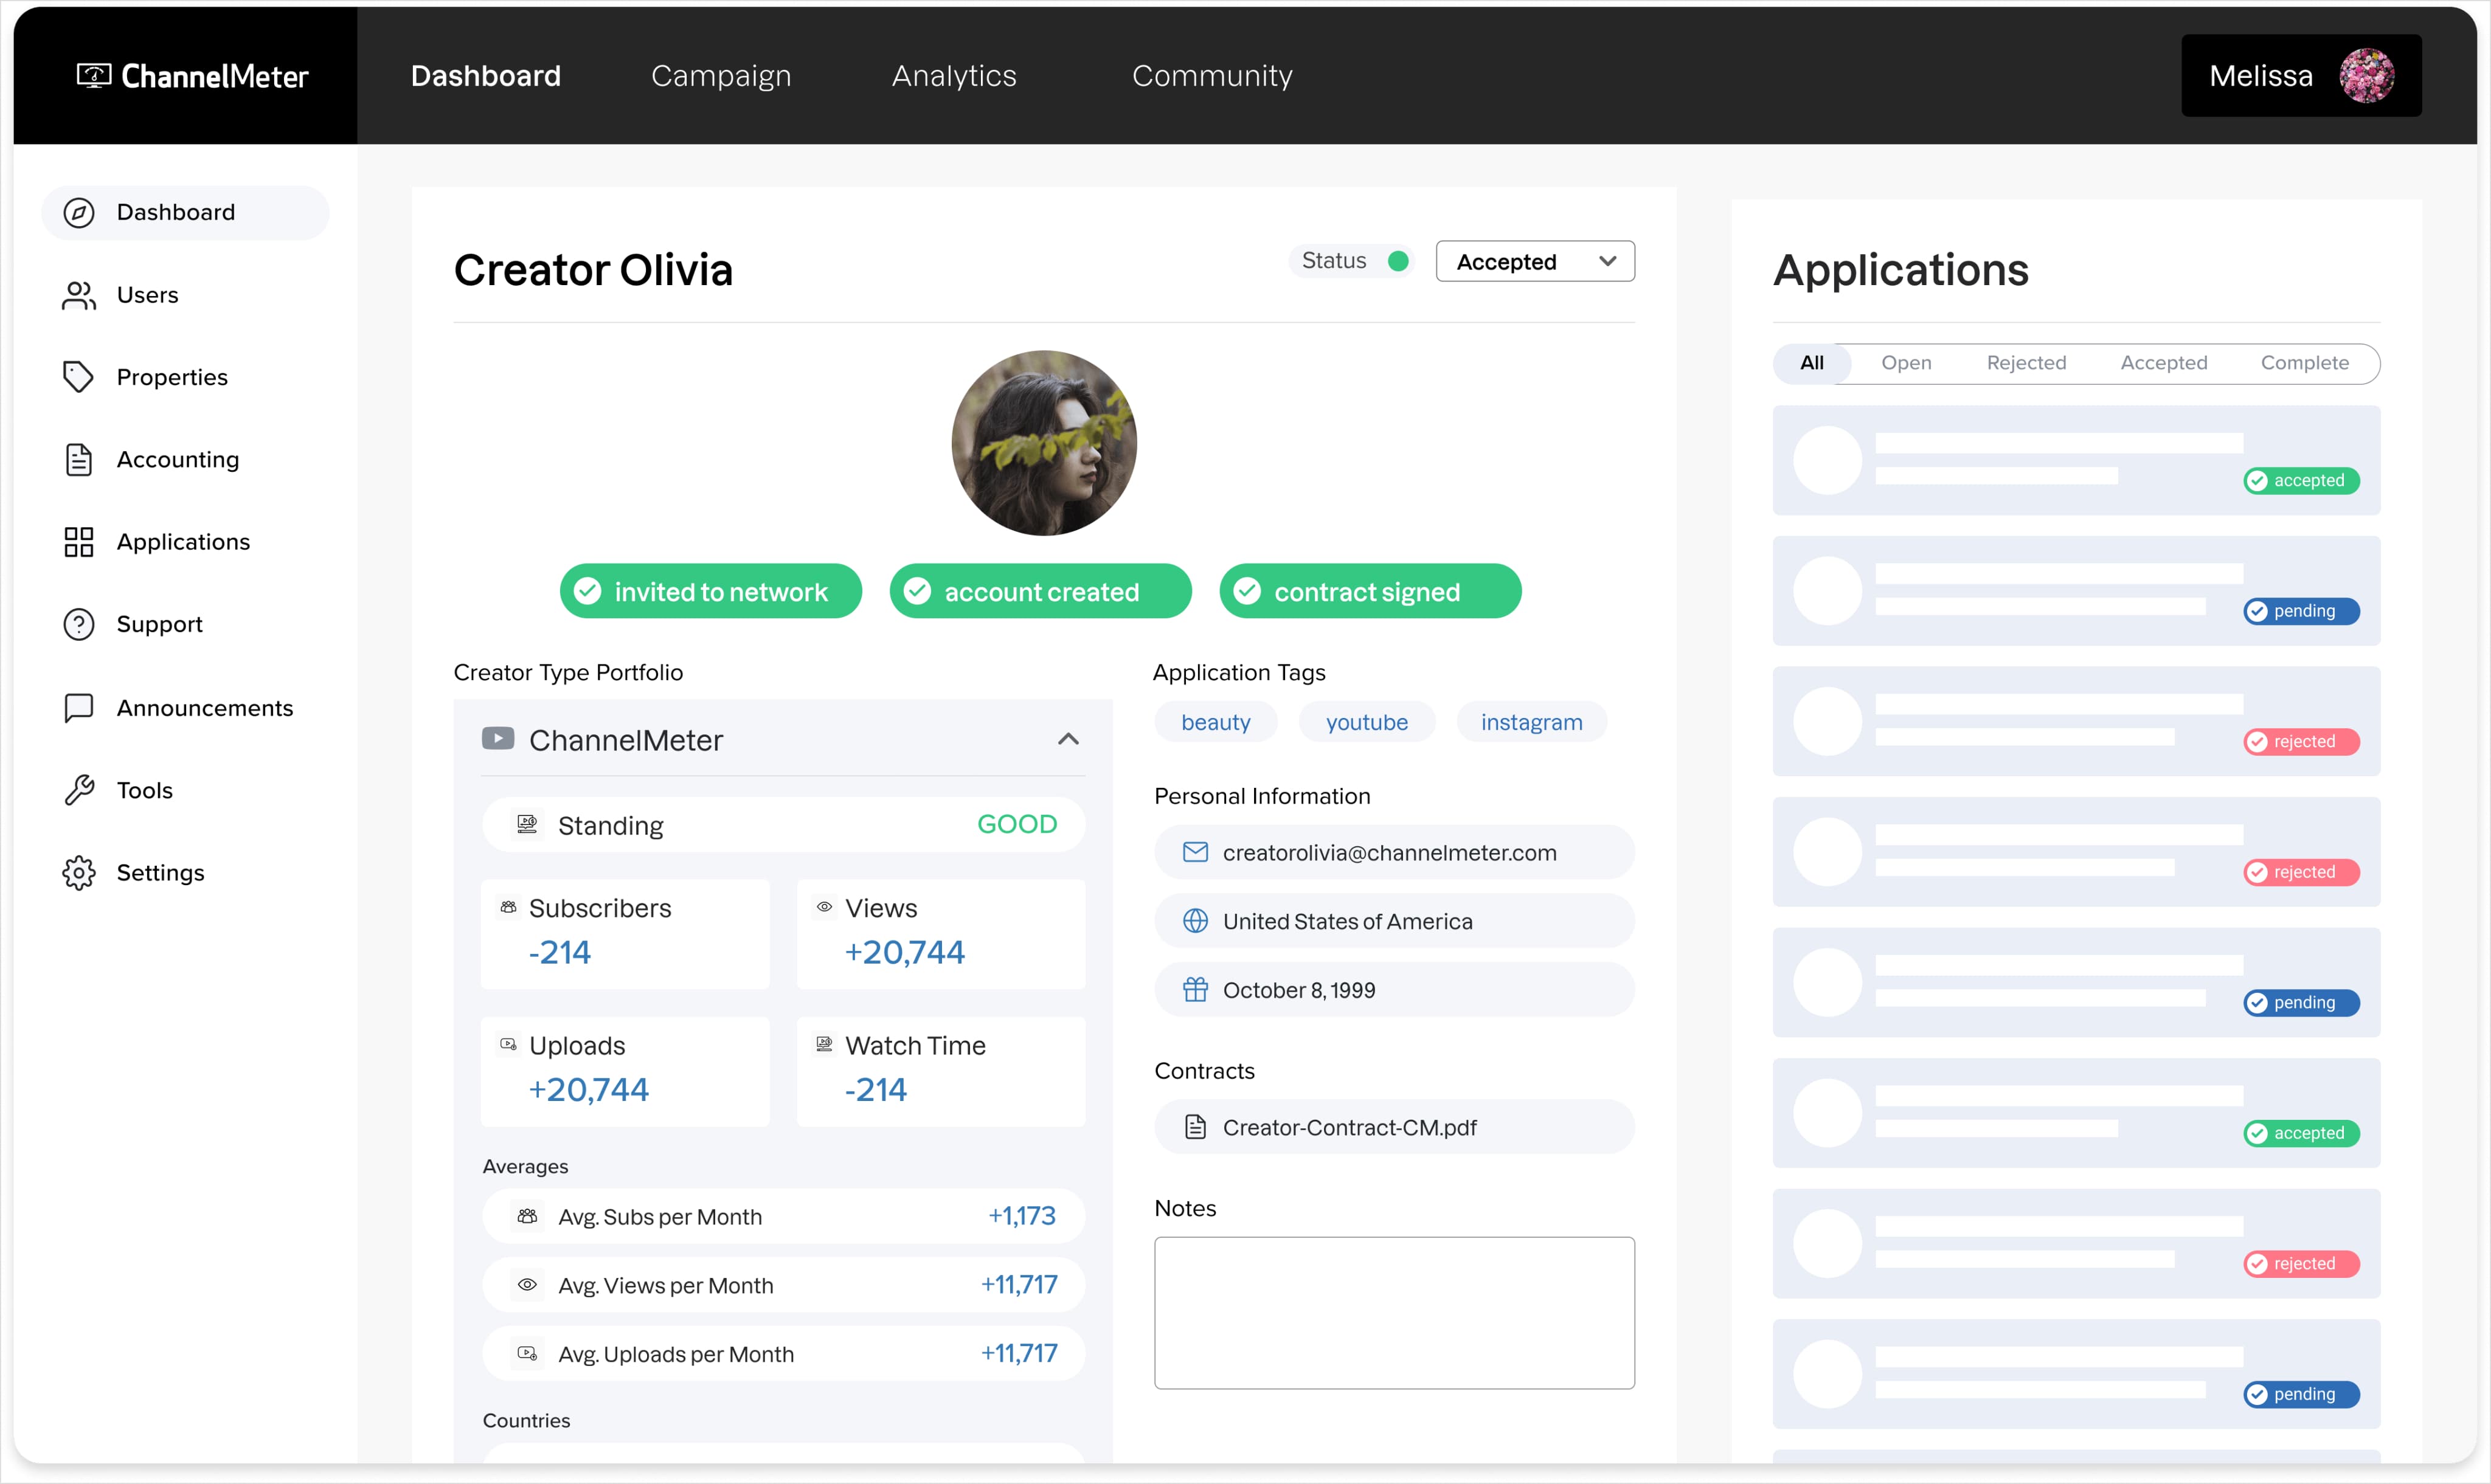Click the Properties sidebar icon
Screen dimensions: 2491x1484
click(78, 376)
